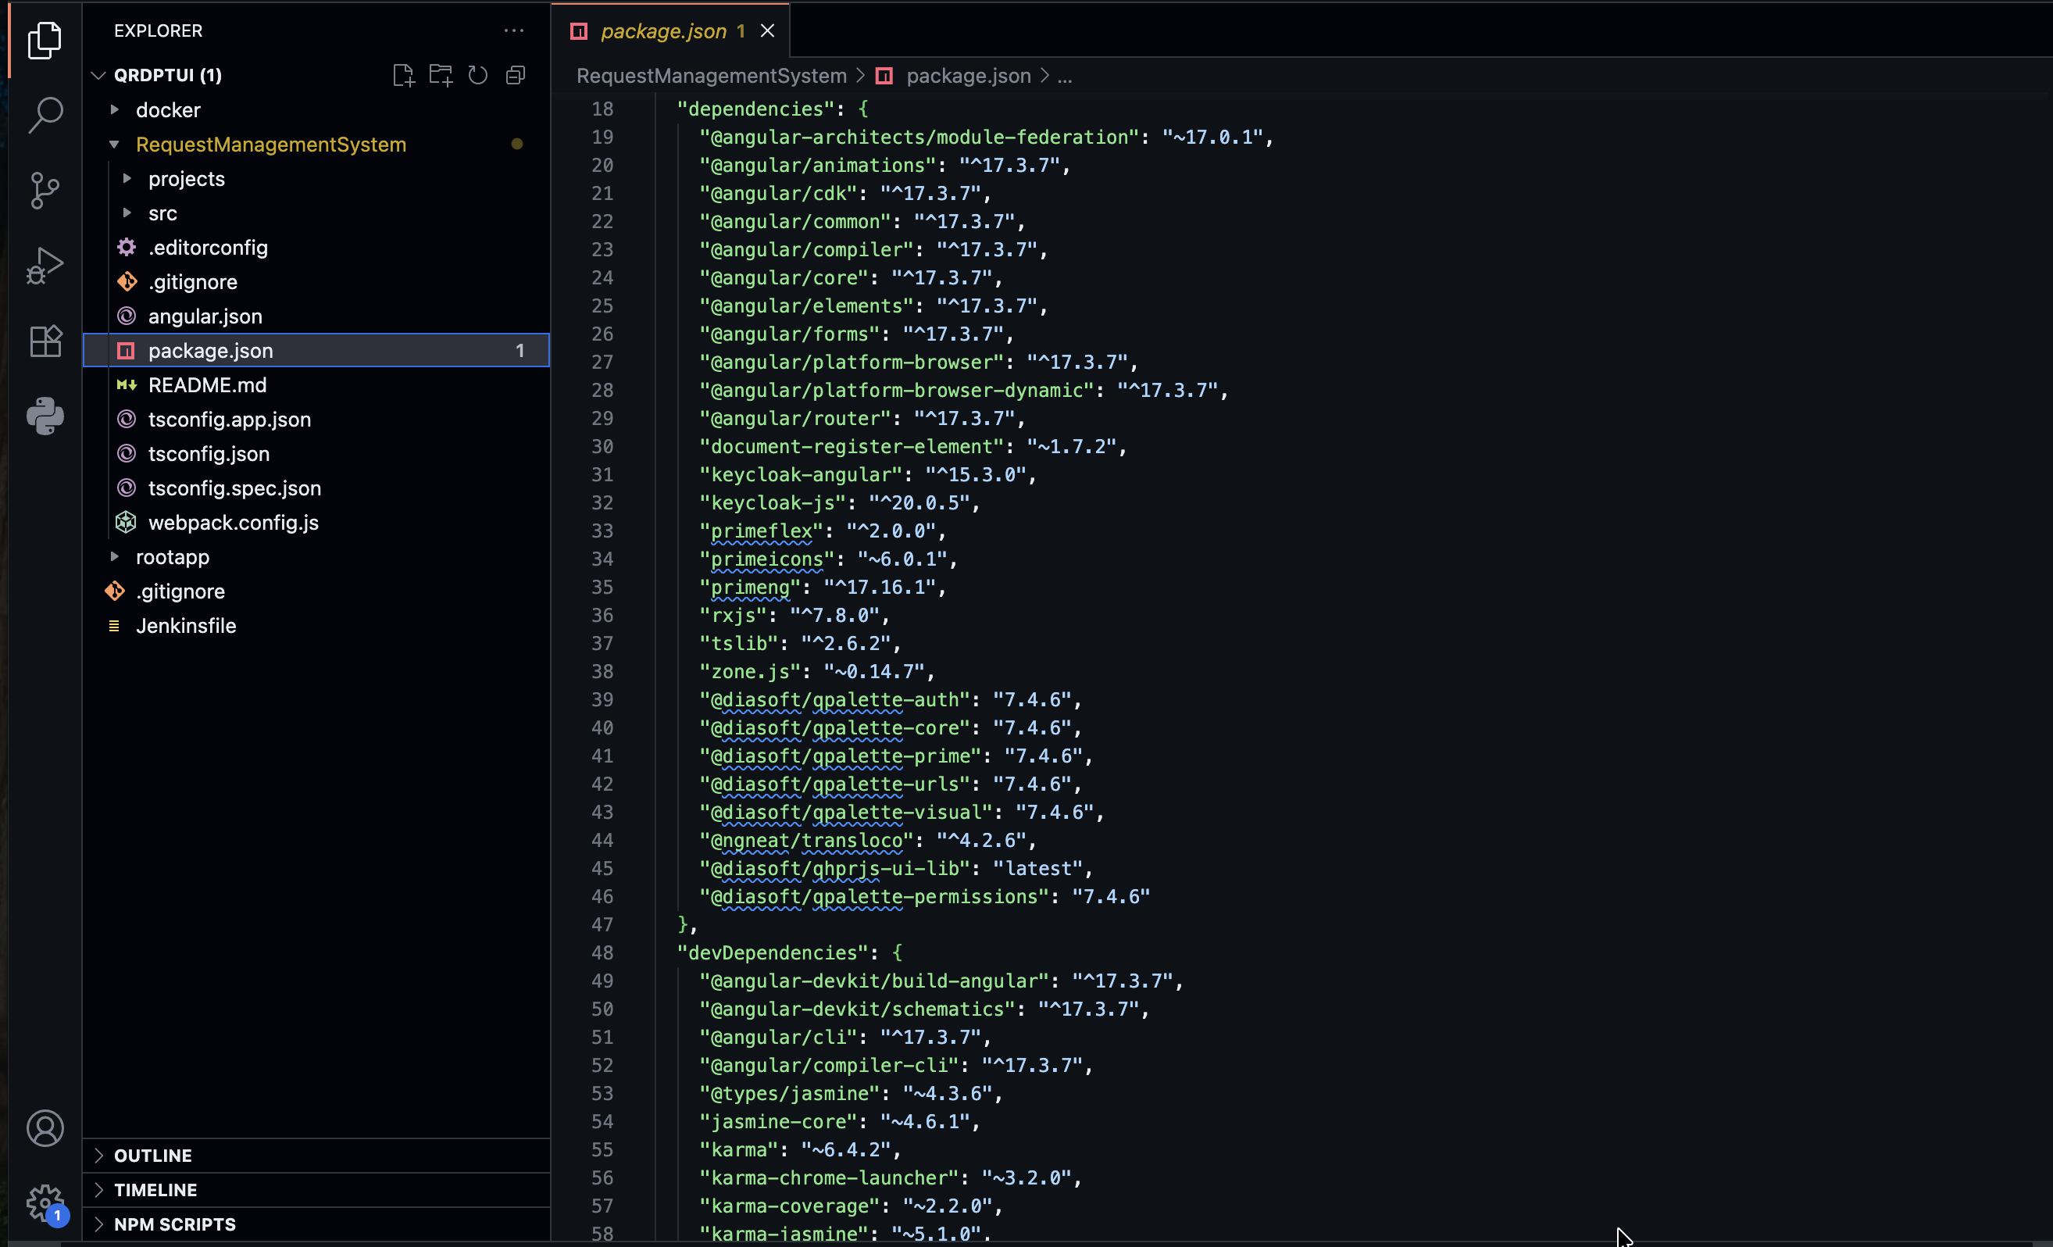Open the Source Control view
Viewport: 2053px width, 1247px height.
click(x=45, y=190)
